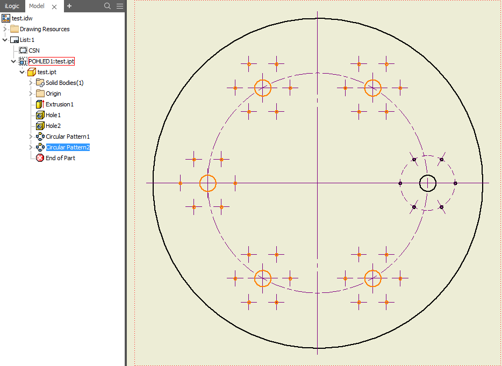
Task: Select the Extrusion1 label
Action: [x=60, y=104]
